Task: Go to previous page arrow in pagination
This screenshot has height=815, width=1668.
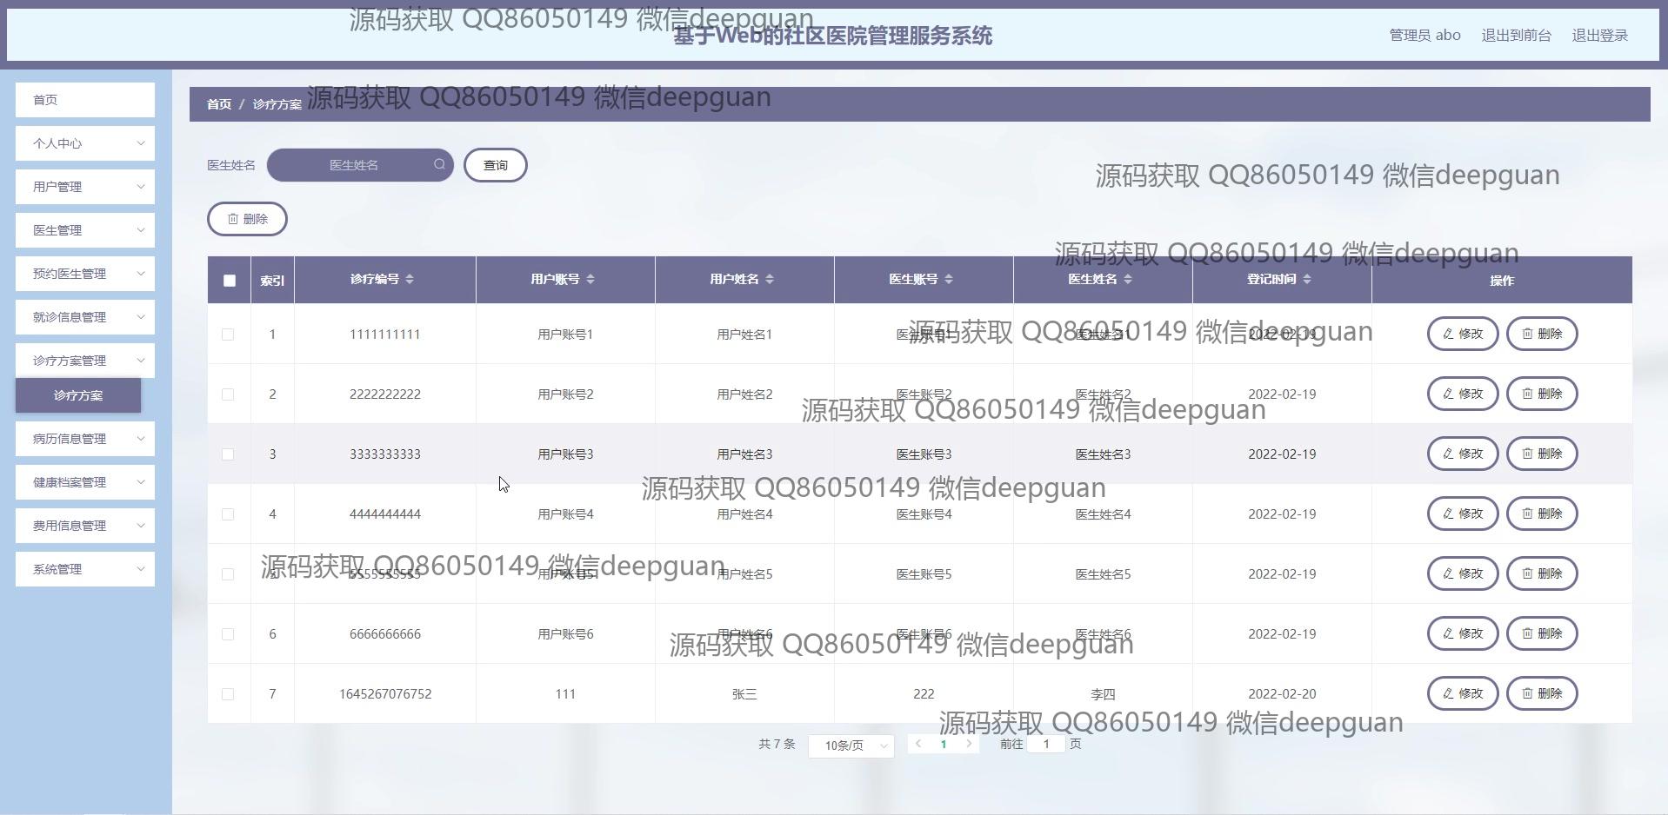Action: click(x=918, y=744)
